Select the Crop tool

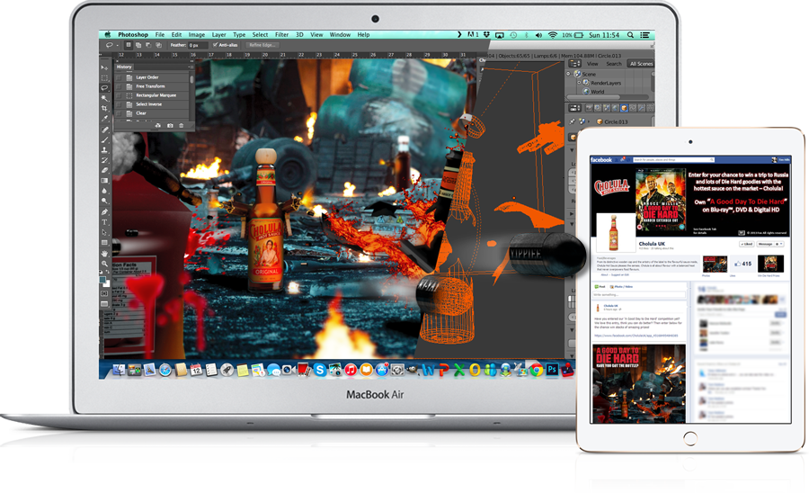105,109
